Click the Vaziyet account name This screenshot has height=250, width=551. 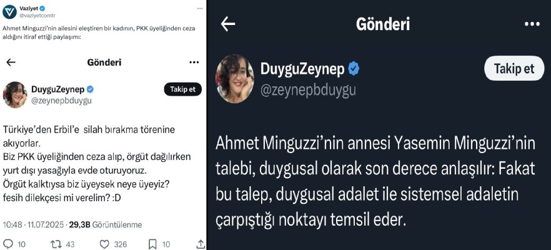(x=30, y=8)
